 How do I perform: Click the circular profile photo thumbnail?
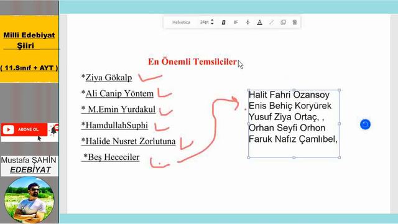[x=29, y=200]
